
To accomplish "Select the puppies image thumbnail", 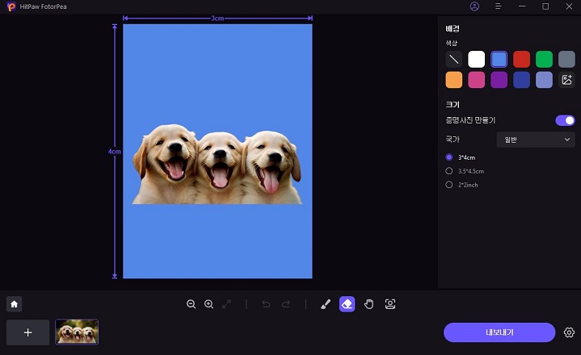I will pyautogui.click(x=77, y=332).
